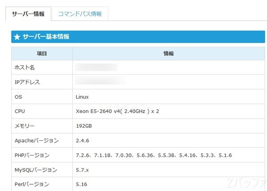Click the star icon beside サーバー基本情報
The width and height of the screenshot is (267, 191).
(17, 37)
